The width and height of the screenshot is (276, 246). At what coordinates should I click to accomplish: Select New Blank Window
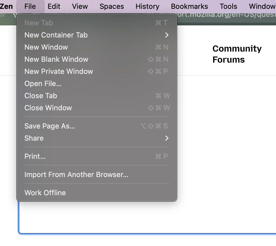pos(97,59)
